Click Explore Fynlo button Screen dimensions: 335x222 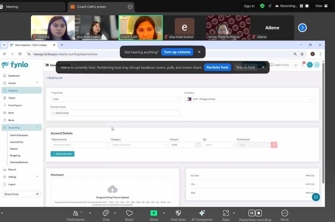coord(279,65)
